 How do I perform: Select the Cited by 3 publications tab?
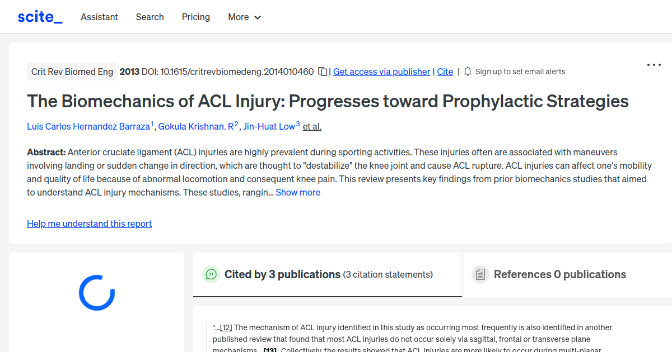(282, 274)
